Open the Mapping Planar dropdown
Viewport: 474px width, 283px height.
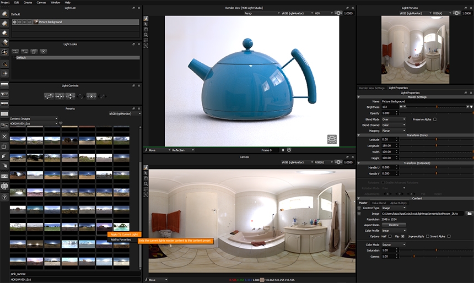(394, 131)
